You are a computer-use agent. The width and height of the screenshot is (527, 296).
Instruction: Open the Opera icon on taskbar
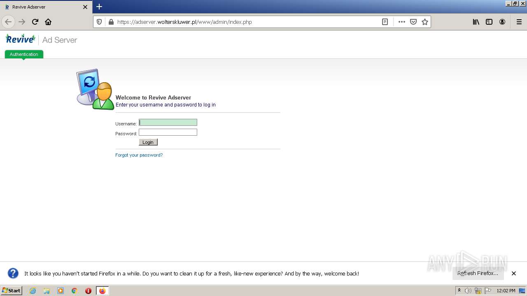click(88, 291)
